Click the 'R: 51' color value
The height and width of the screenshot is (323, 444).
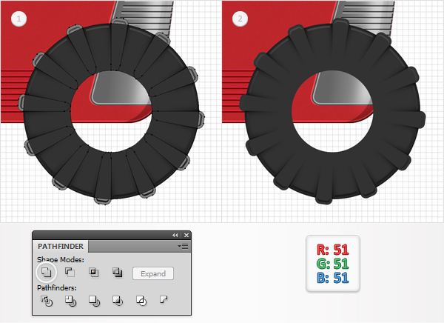(x=333, y=250)
